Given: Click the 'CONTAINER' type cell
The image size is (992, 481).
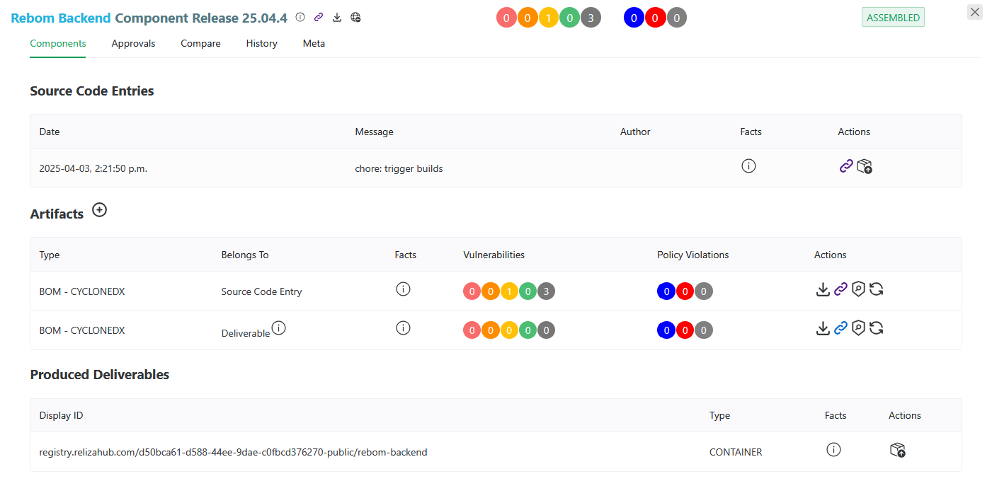Looking at the screenshot, I should point(736,451).
